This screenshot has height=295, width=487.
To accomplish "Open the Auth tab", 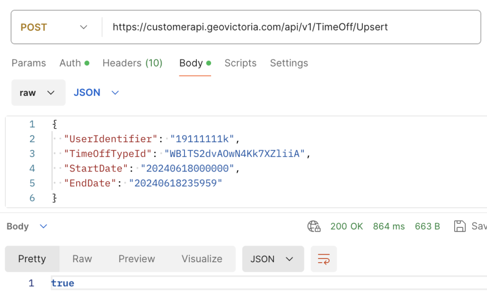I will pos(74,63).
